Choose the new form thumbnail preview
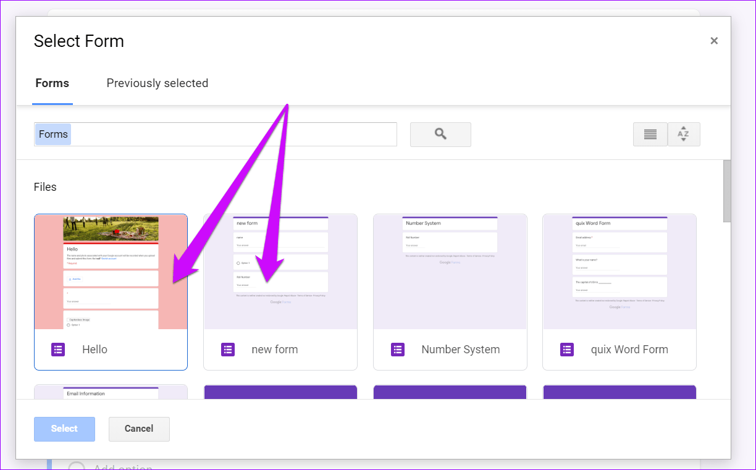 (280, 272)
